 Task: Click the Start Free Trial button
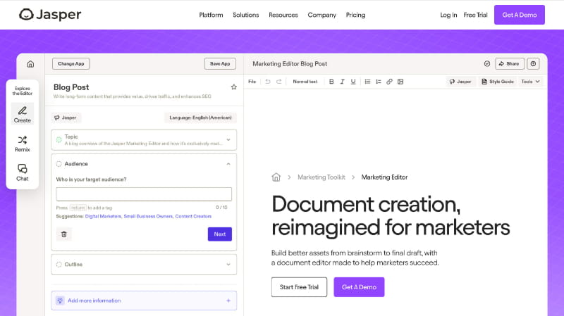[299, 287]
